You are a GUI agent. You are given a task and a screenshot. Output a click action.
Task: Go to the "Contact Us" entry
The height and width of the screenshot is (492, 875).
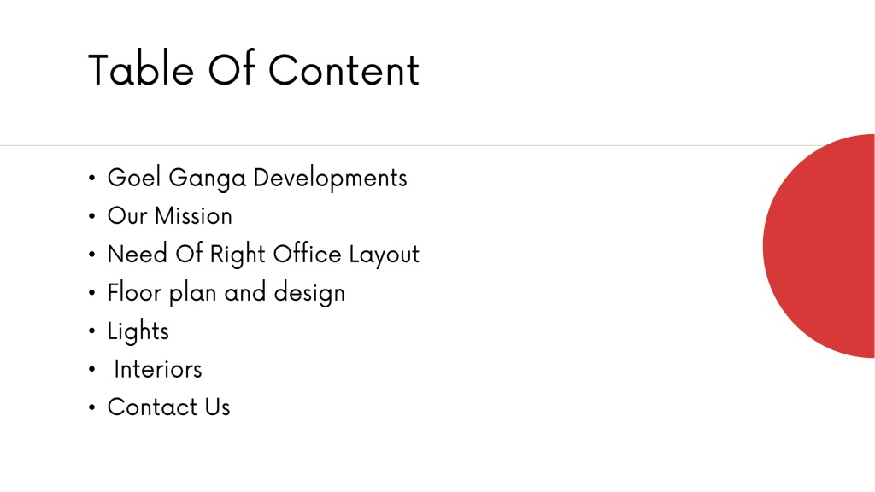(168, 407)
